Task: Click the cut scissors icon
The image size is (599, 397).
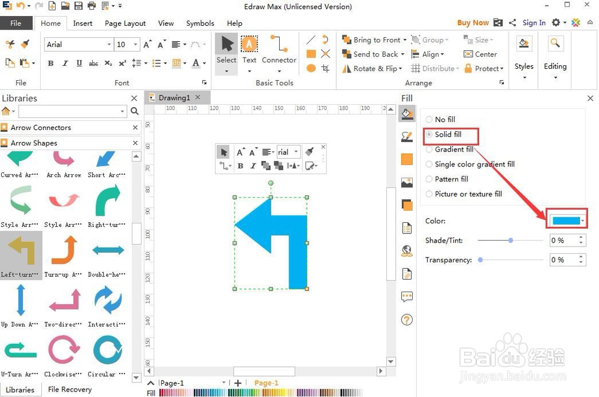Action: 10,44
